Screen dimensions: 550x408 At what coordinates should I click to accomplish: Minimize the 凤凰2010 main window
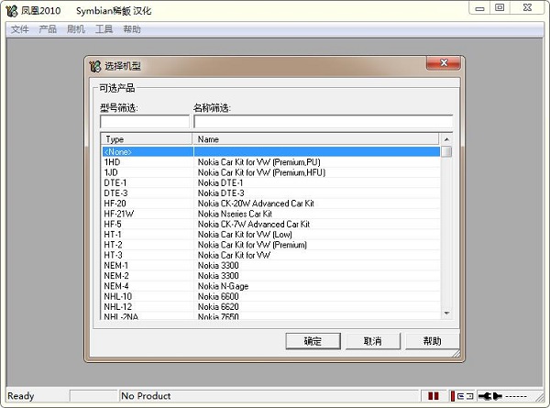(479, 8)
